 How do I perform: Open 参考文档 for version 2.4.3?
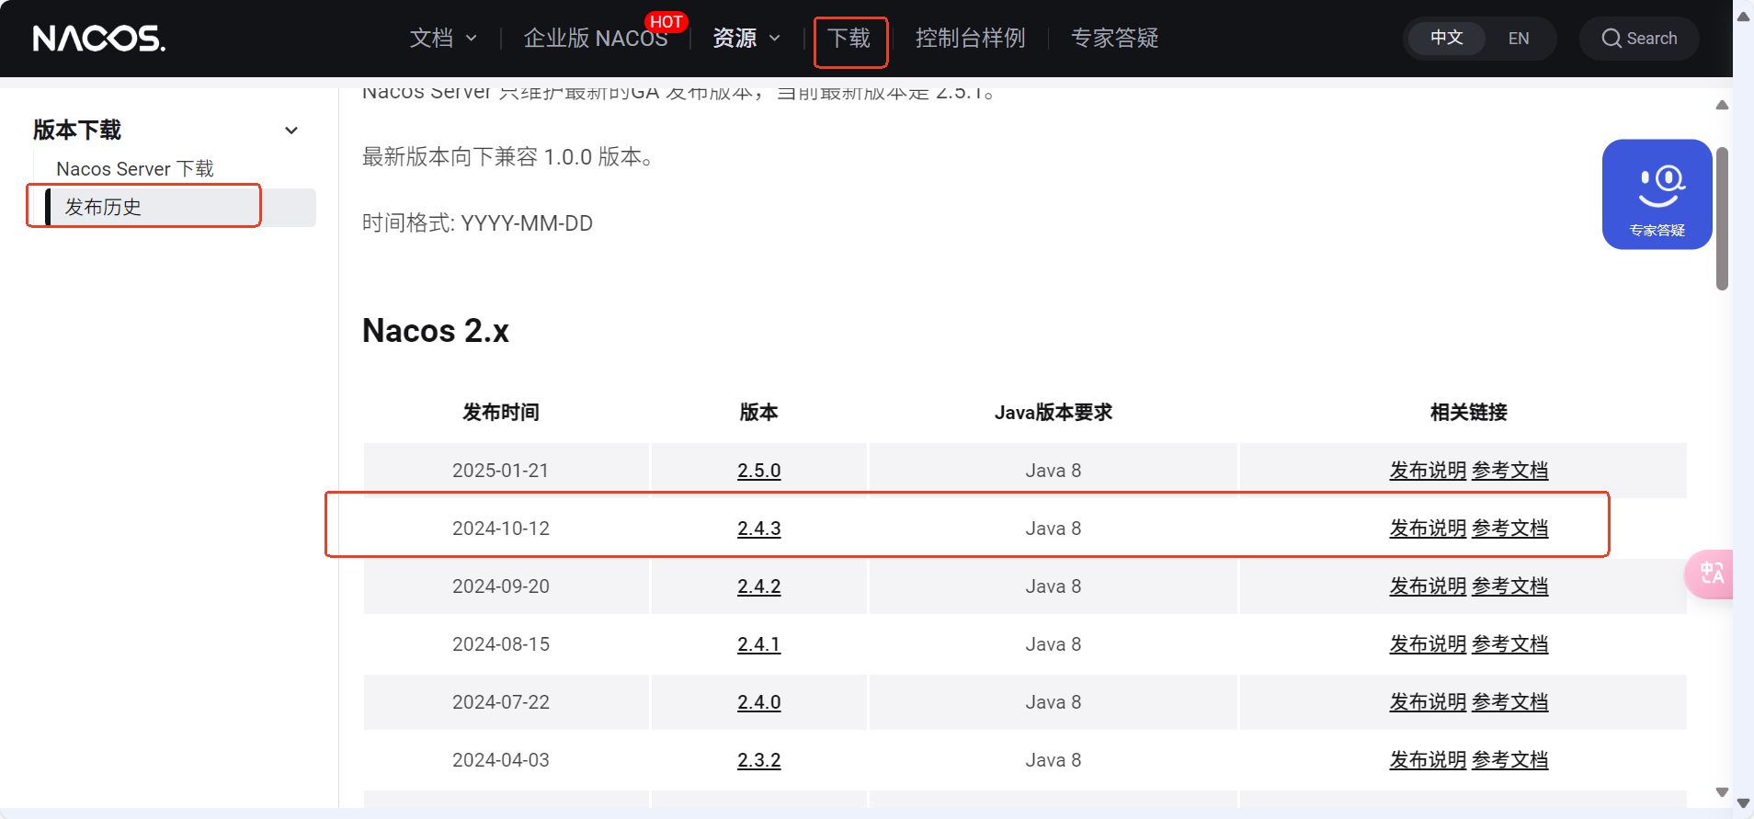pos(1509,529)
